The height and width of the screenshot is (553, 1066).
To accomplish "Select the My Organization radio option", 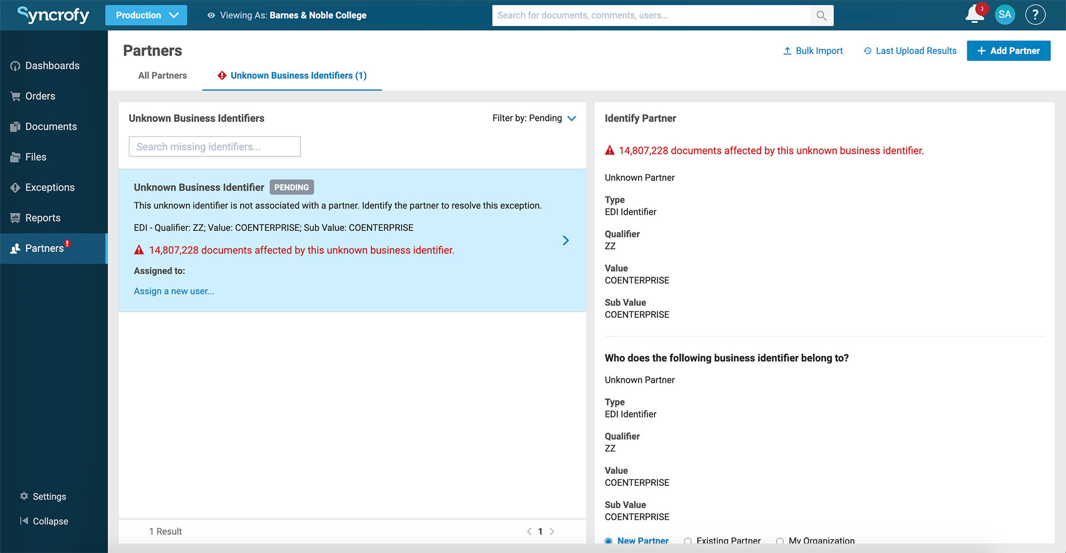I will coord(780,541).
